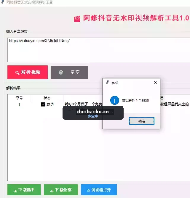Toggle the 成功 checkbox in row 1
The height and width of the screenshot is (198, 190).
(43, 104)
